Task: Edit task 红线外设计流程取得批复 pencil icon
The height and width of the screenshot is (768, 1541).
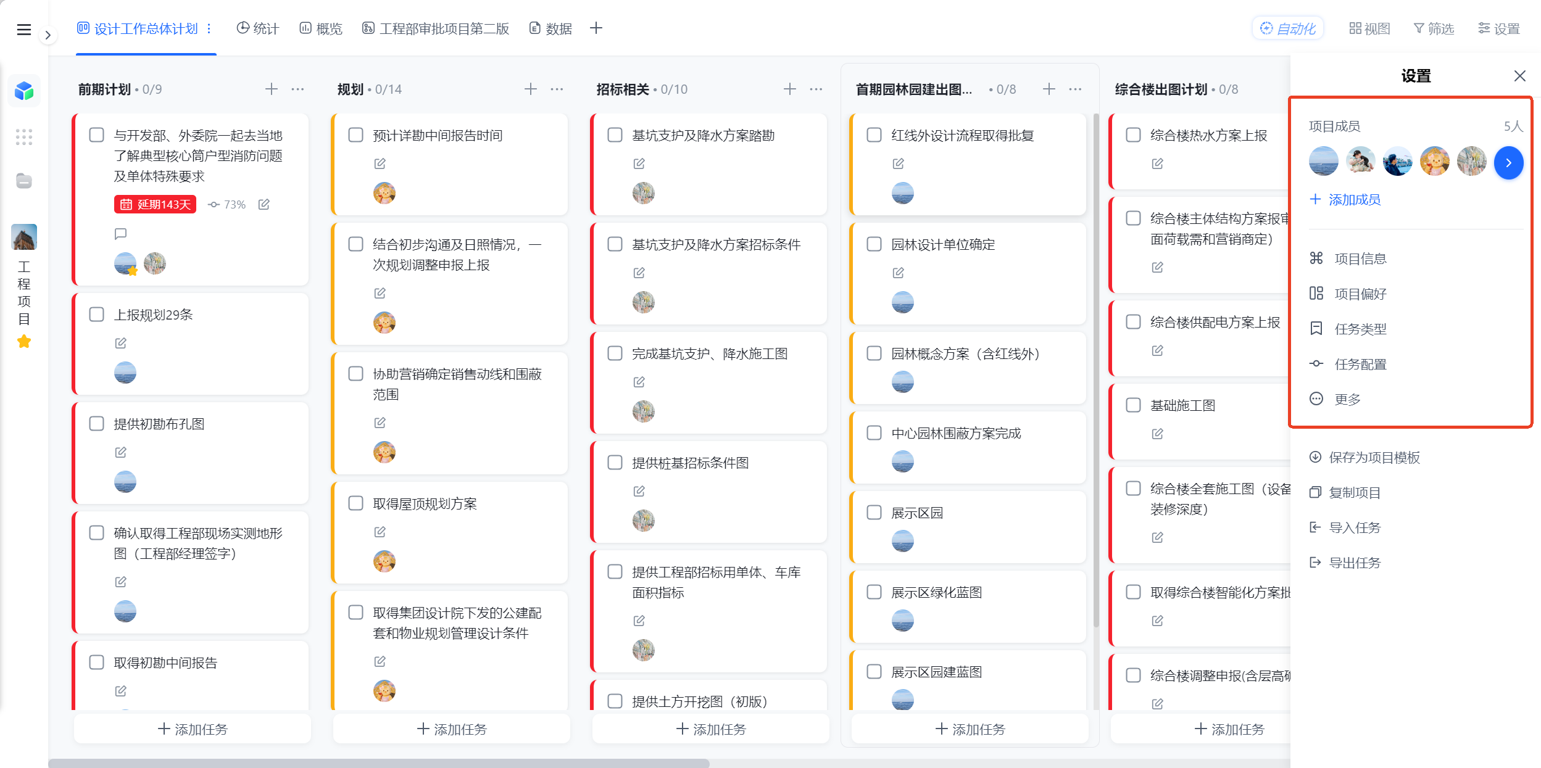Action: (x=898, y=163)
